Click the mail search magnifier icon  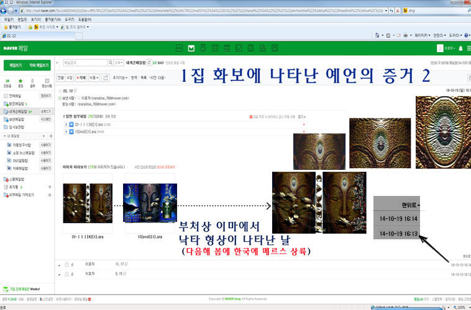click(x=109, y=63)
